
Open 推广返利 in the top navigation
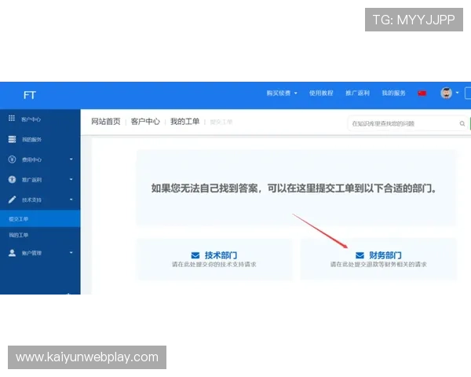tap(357, 93)
